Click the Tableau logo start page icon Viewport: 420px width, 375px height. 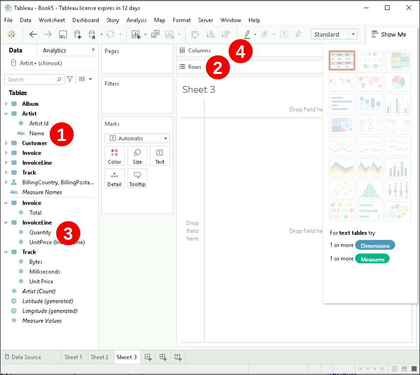(x=11, y=34)
